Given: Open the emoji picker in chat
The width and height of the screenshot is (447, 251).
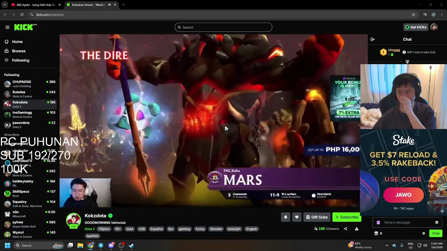Looking at the screenshot, I should point(437,222).
